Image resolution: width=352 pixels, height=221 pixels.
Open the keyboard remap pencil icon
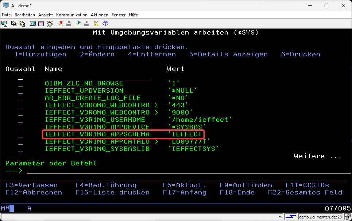(50, 24)
